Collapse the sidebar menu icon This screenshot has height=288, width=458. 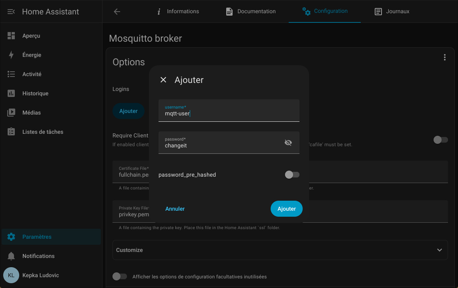pyautogui.click(x=11, y=12)
